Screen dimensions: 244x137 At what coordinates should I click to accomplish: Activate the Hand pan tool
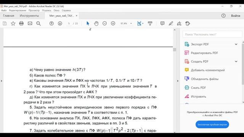tap(96, 24)
